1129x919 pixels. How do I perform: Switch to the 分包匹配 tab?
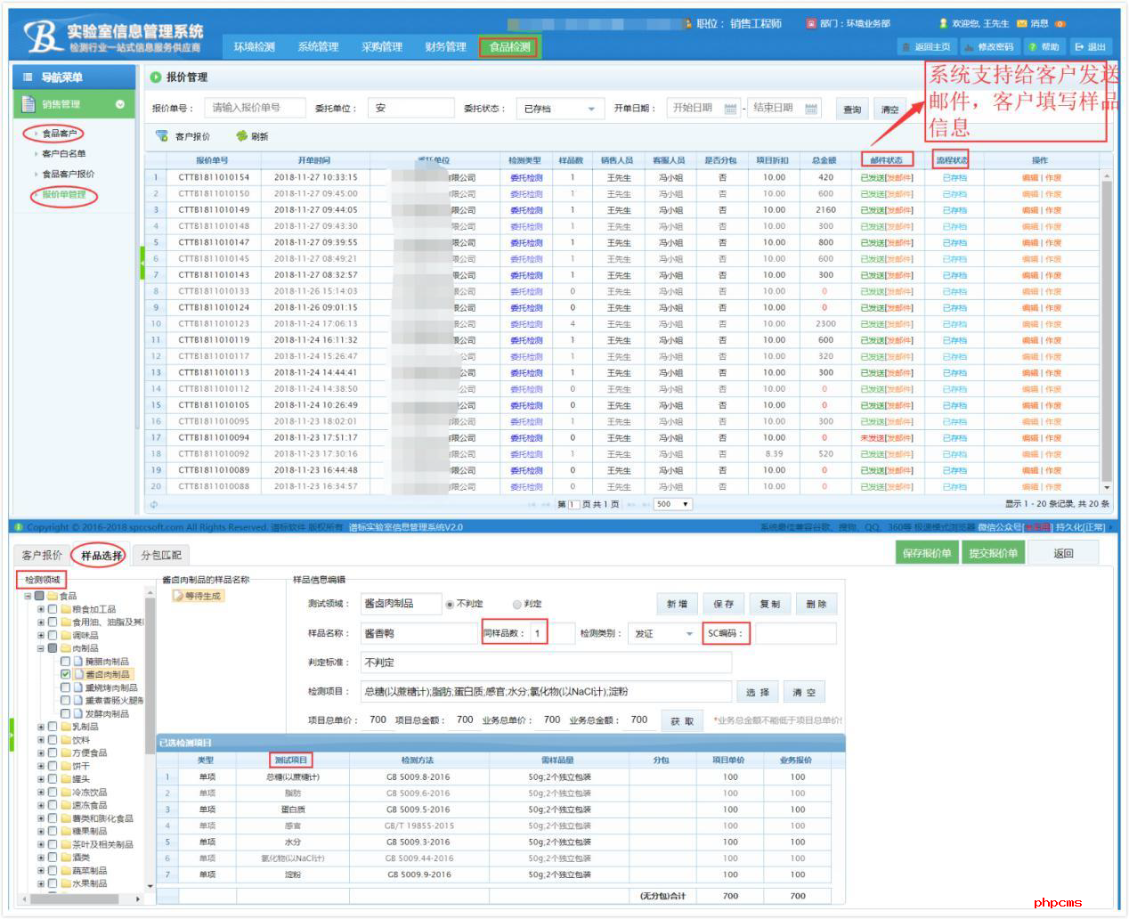pyautogui.click(x=161, y=555)
